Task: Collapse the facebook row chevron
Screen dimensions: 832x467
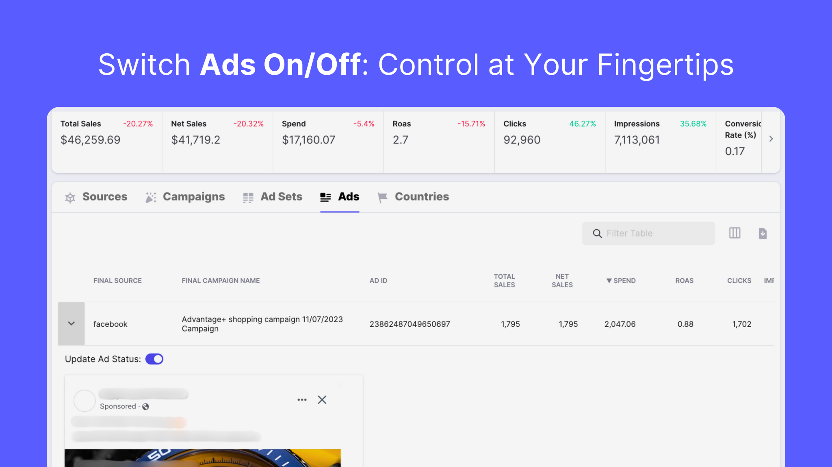Action: (71, 324)
